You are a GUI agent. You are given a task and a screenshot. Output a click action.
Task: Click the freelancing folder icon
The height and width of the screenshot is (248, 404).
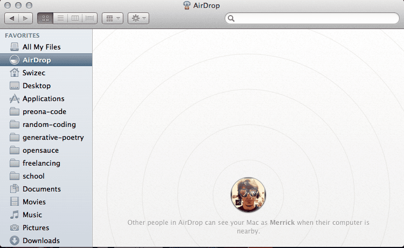click(x=15, y=163)
